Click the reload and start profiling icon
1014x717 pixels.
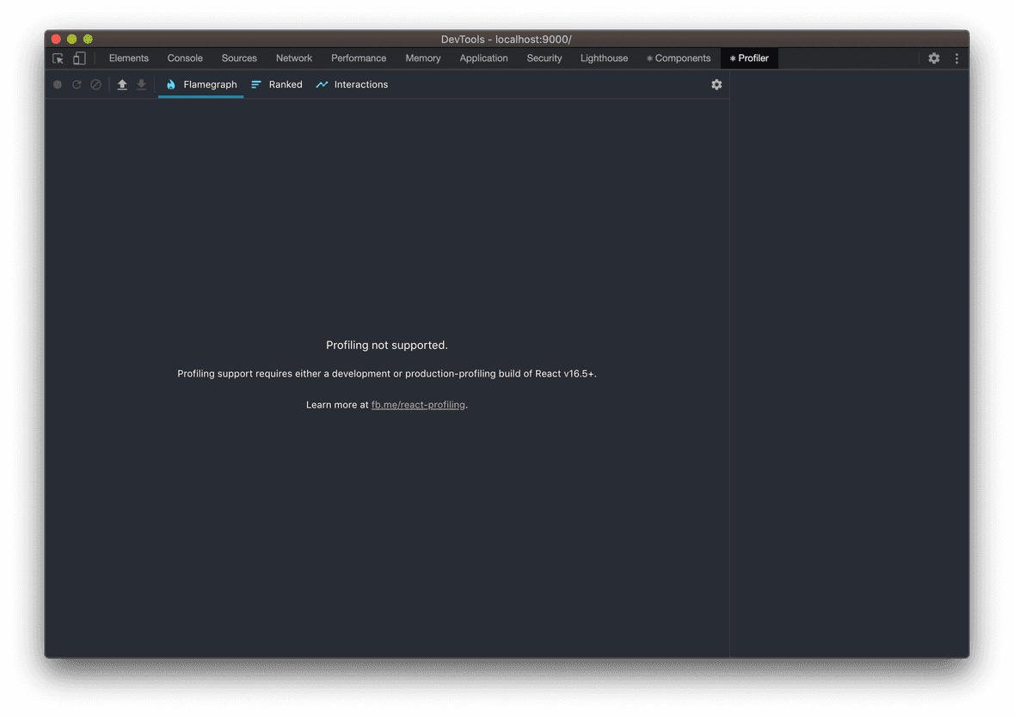coord(77,84)
